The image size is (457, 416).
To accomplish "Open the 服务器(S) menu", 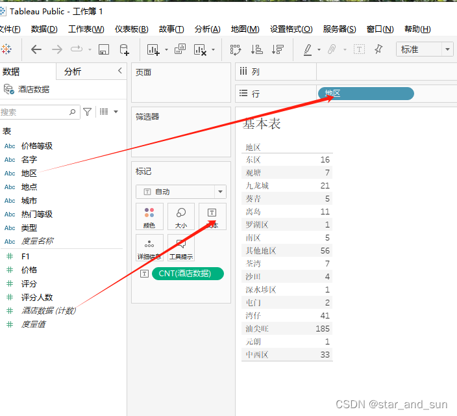I will coord(340,29).
